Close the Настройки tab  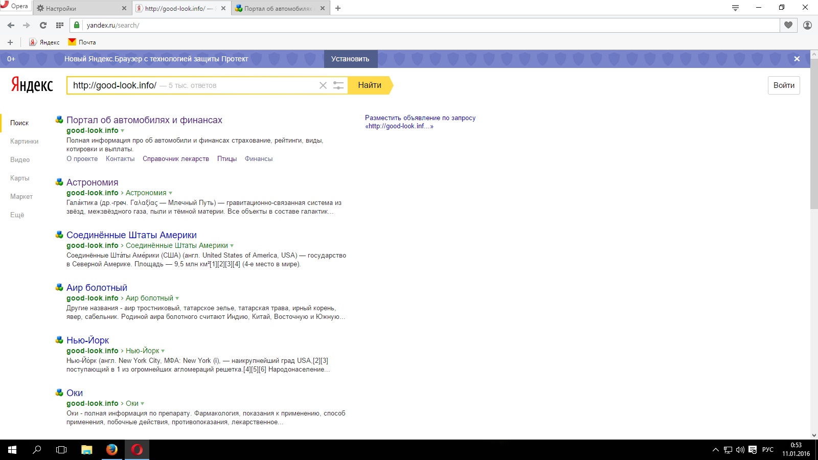124,8
